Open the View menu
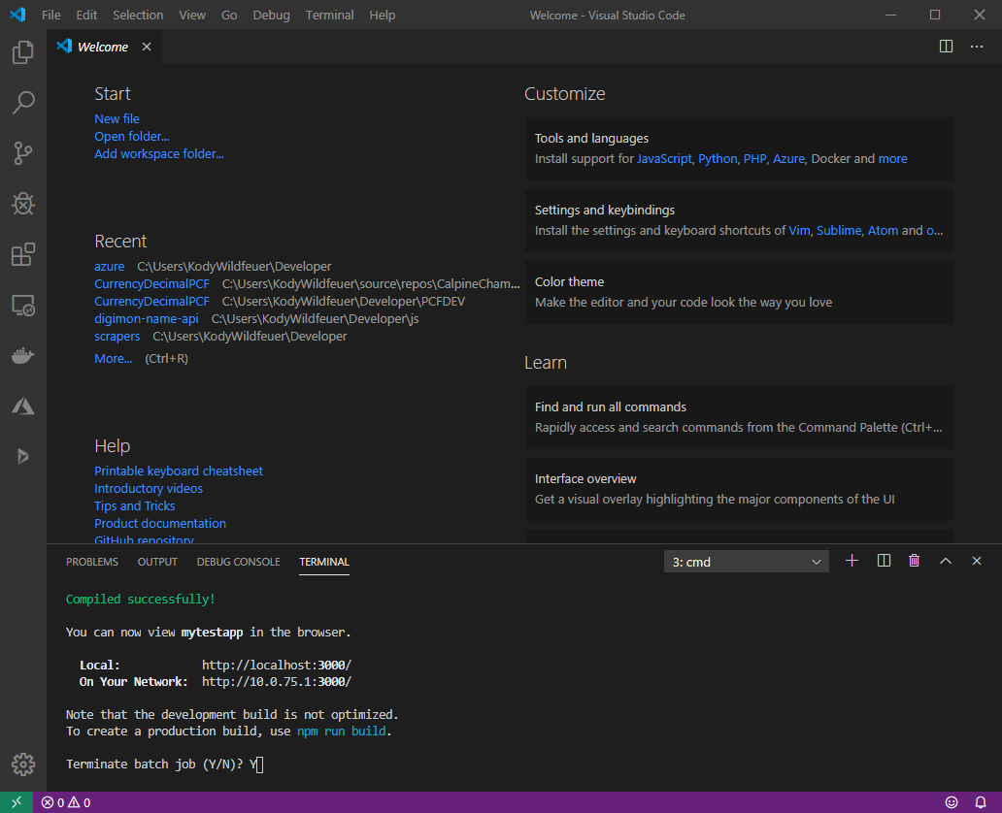This screenshot has height=813, width=1002. point(191,15)
